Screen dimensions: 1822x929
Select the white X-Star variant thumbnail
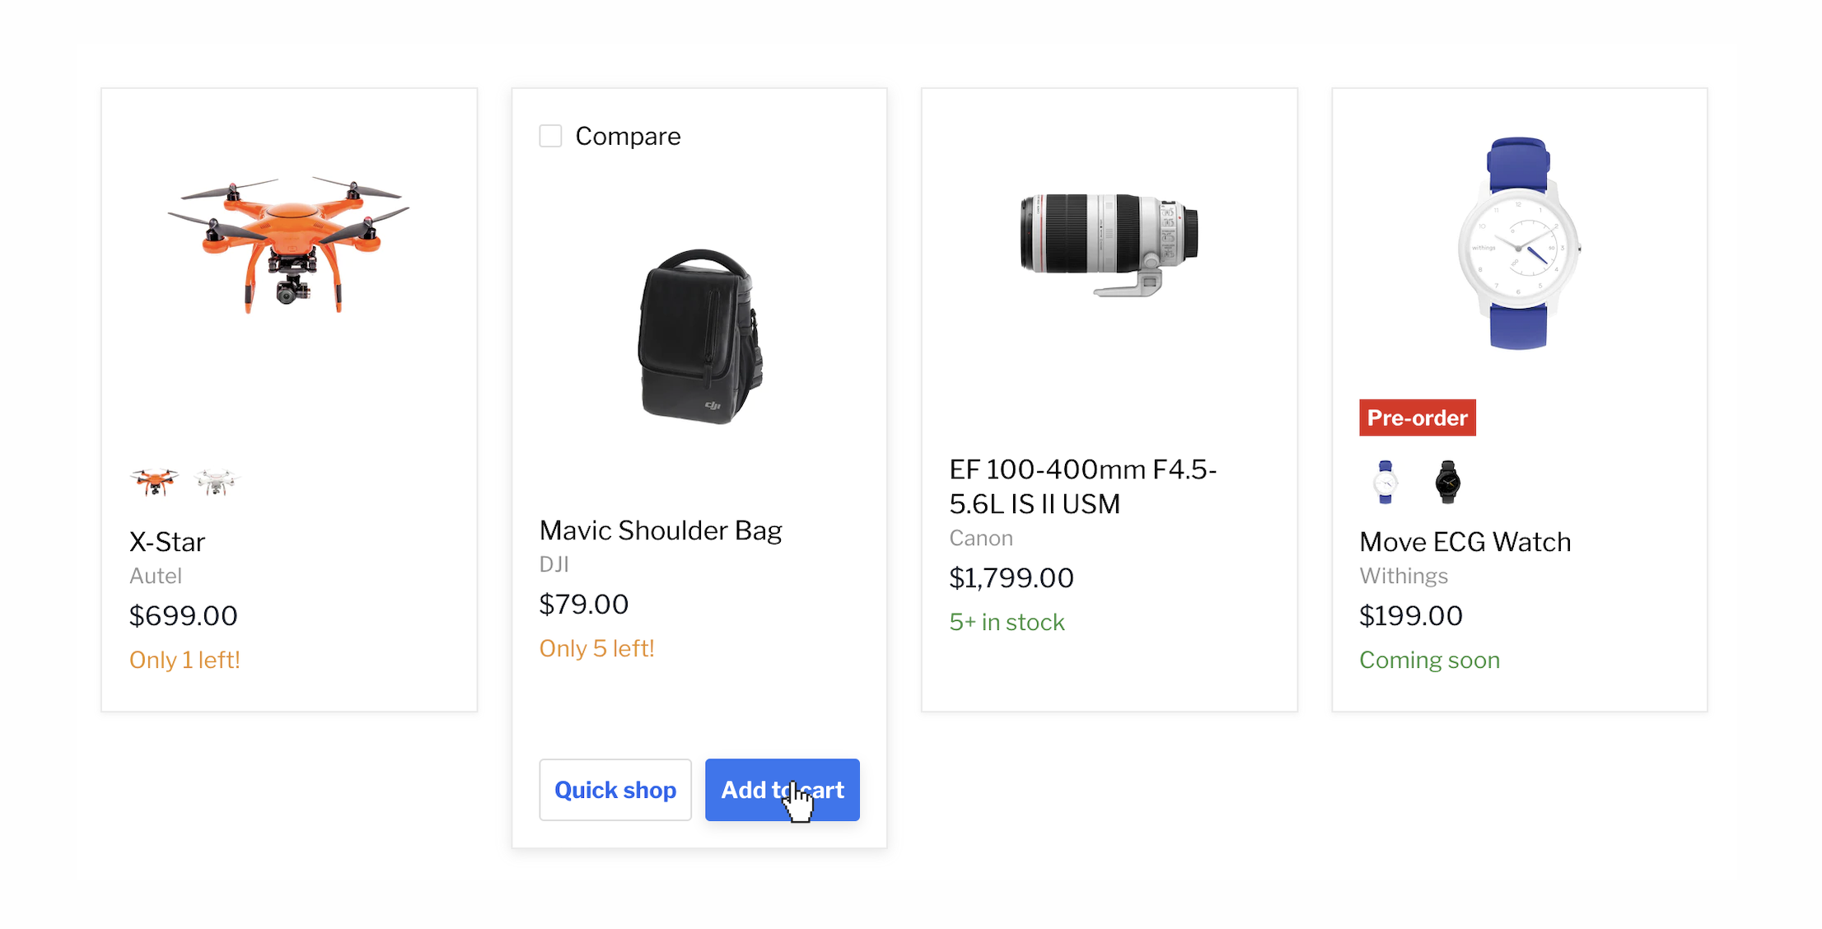pyautogui.click(x=215, y=482)
